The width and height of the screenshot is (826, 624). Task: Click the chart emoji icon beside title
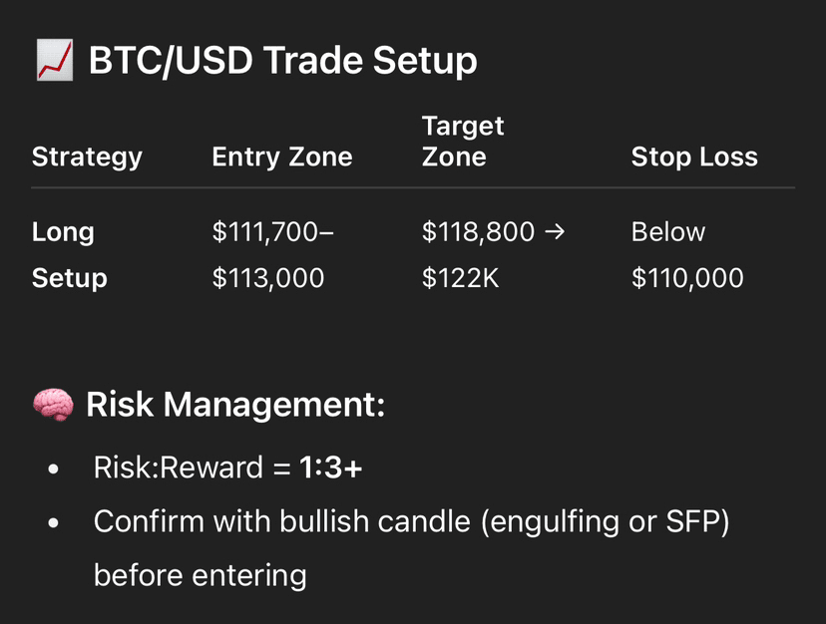[54, 60]
